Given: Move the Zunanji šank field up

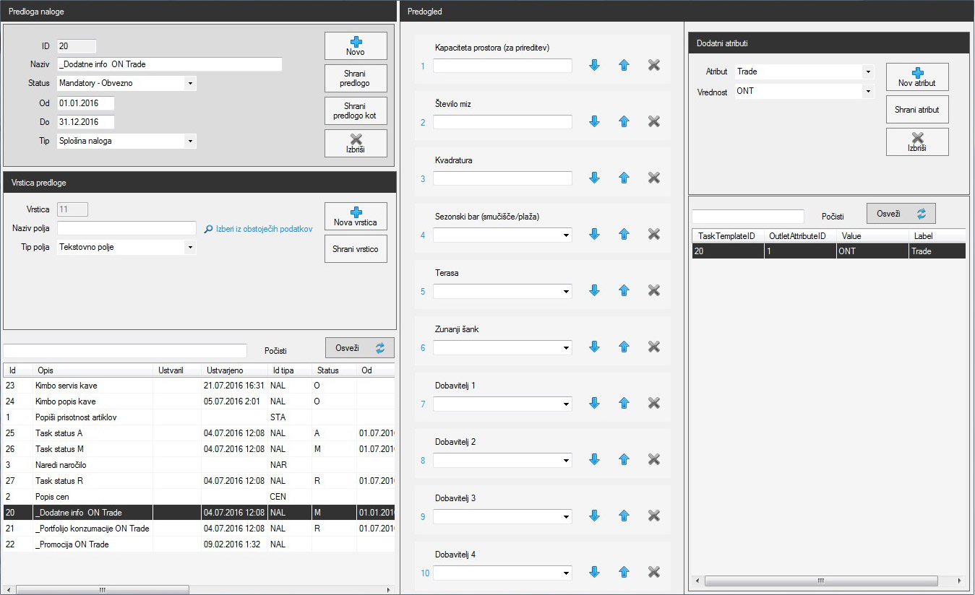Looking at the screenshot, I should [624, 347].
